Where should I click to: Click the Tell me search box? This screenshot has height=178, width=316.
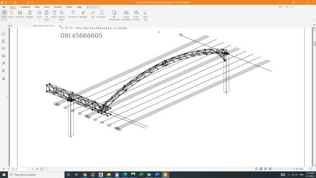pos(93,7)
